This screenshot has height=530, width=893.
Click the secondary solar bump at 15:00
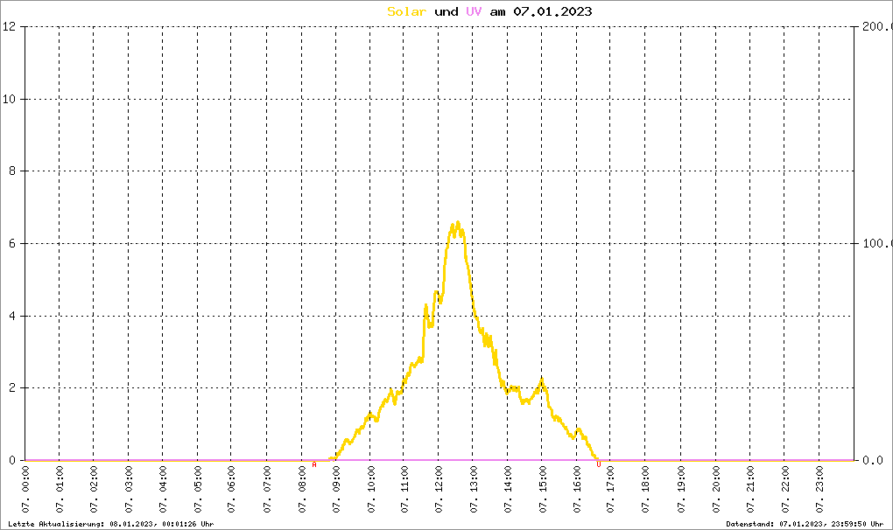(542, 380)
